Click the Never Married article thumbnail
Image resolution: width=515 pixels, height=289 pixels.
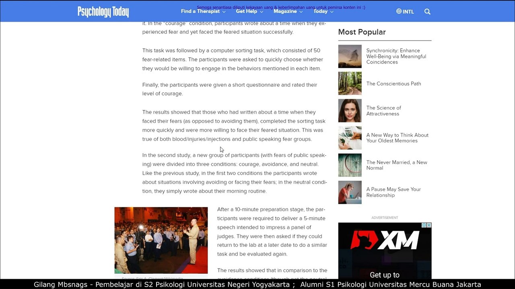click(350, 165)
